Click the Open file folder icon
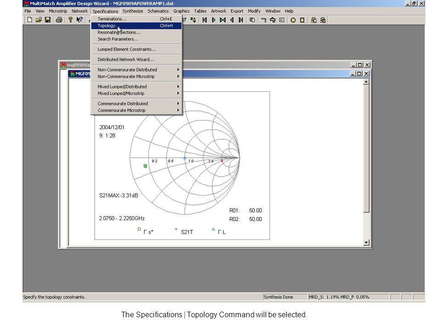This screenshot has height=331, width=441. pyautogui.click(x=39, y=20)
